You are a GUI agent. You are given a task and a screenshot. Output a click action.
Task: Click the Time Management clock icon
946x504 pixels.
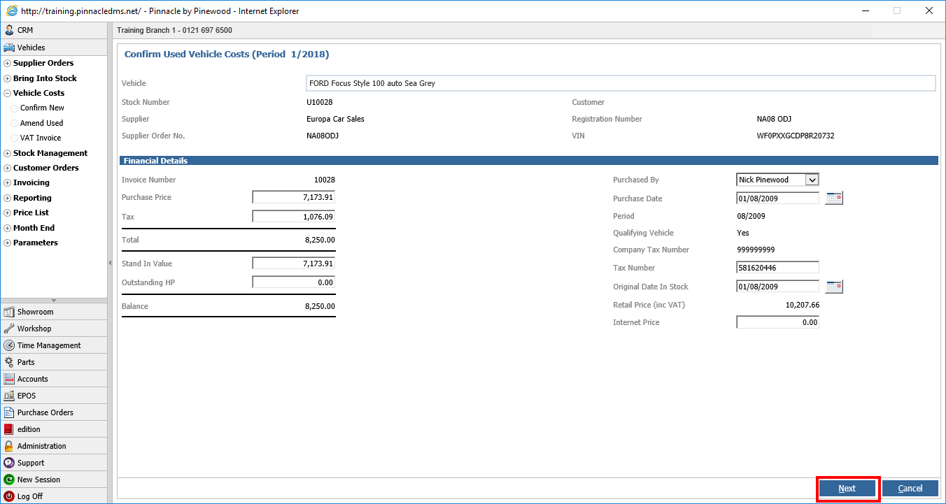(x=9, y=345)
